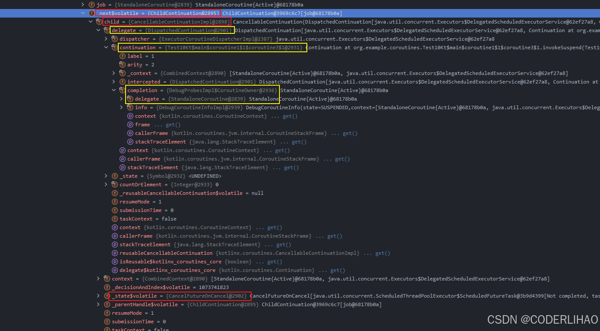Click property icon beside isReusable$kotlinx_coroutines_core
The image size is (600, 331).
point(114,262)
